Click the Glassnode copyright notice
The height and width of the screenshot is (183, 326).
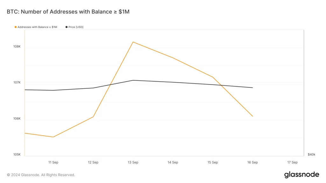[41, 175]
